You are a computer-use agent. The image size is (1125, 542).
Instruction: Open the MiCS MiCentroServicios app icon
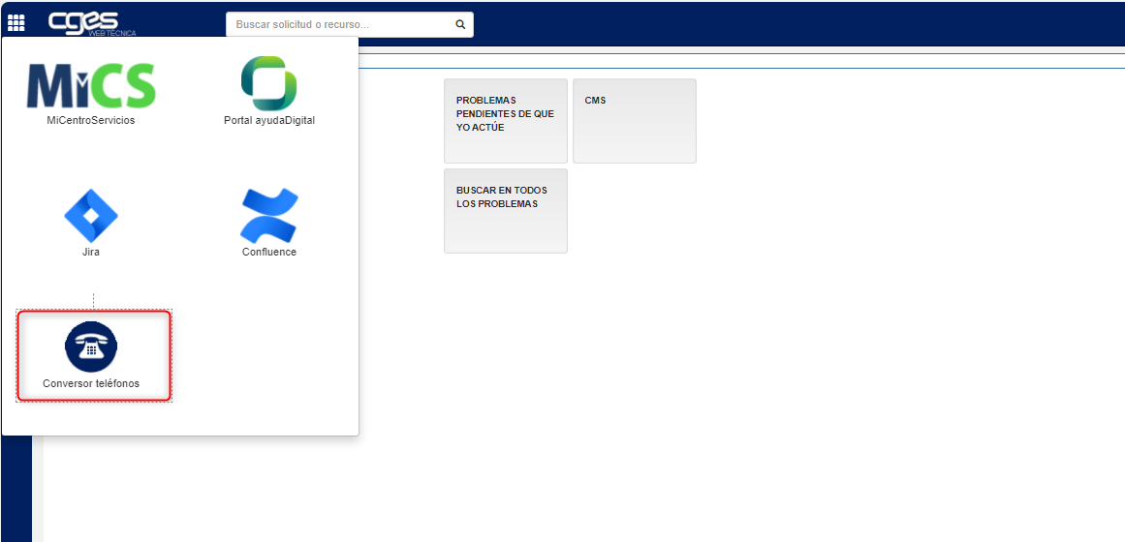point(91,85)
